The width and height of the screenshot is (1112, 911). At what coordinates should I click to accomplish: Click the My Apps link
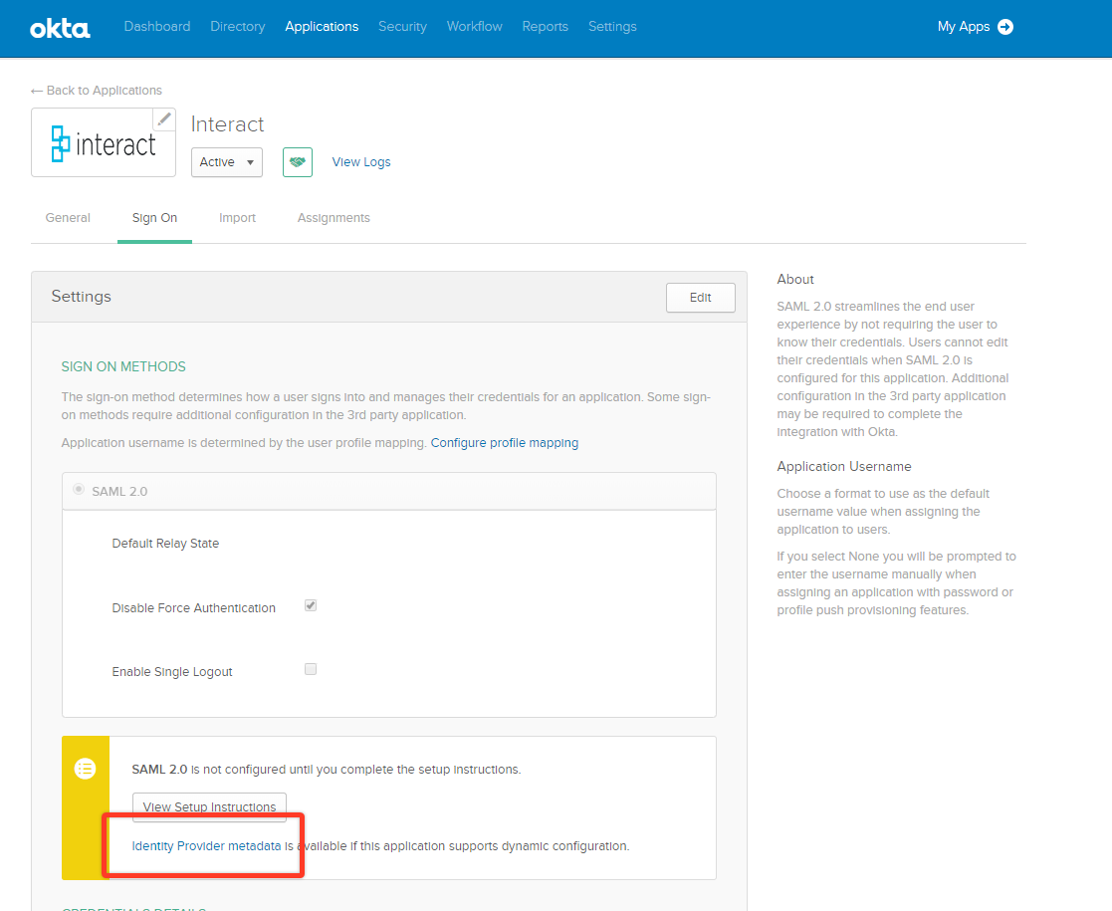963,26
